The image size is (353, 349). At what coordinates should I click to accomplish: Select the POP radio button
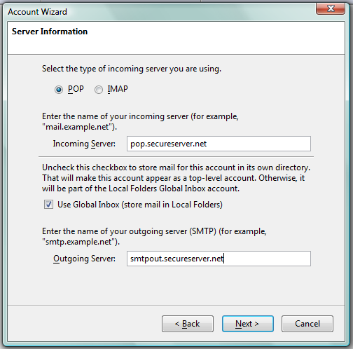pos(59,90)
